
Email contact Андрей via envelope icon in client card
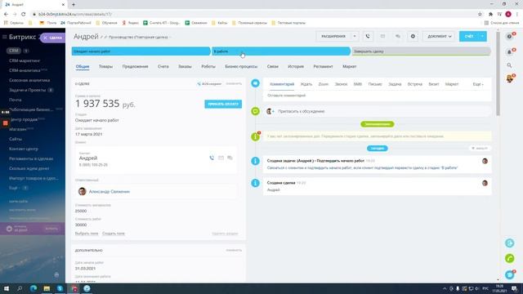[221, 158]
